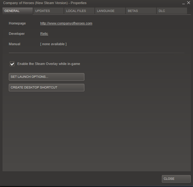Click the Close button at bottom
The height and width of the screenshot is (187, 193).
(176, 179)
